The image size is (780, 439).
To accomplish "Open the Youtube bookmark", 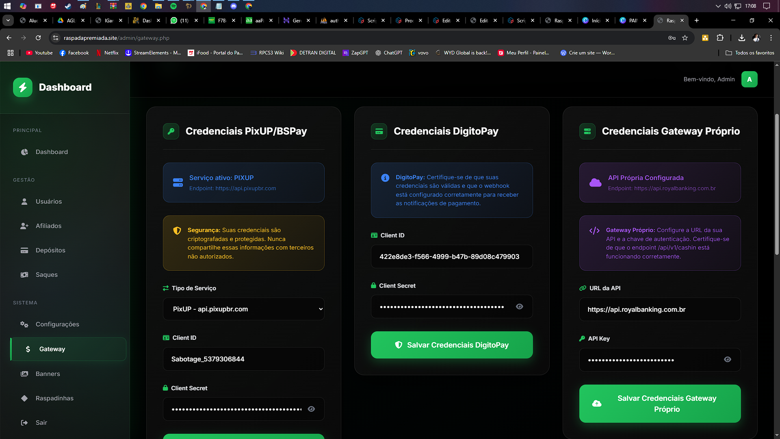I will click(x=39, y=53).
